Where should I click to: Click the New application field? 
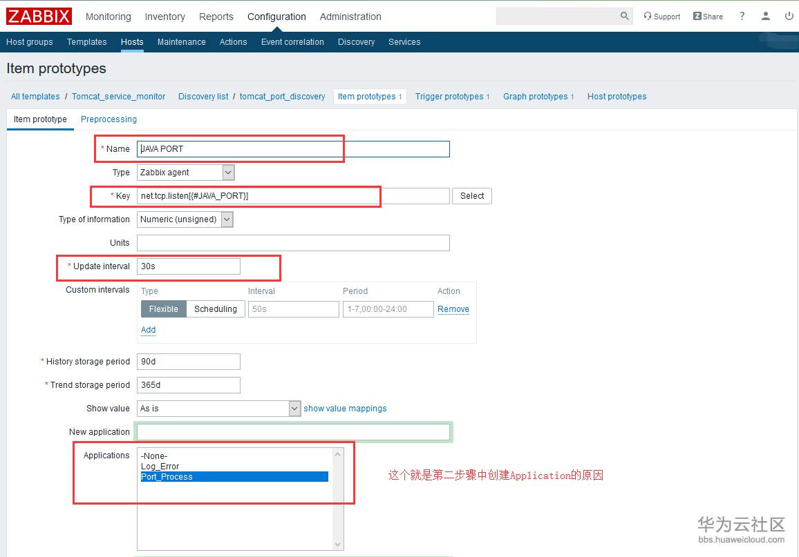[x=293, y=432]
